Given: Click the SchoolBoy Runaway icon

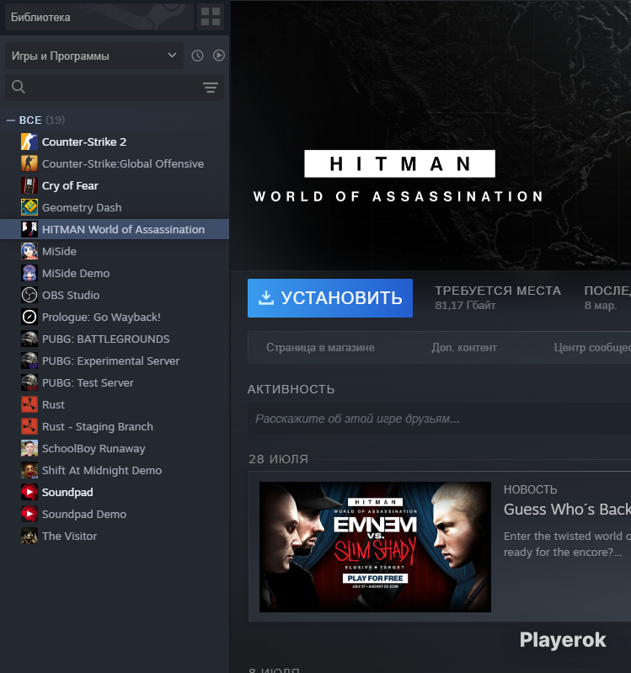Looking at the screenshot, I should [x=29, y=448].
